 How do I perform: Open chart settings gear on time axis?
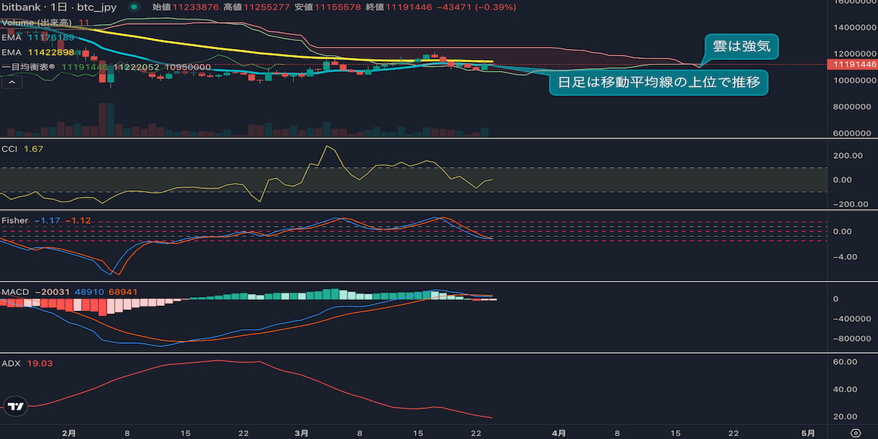(855, 432)
